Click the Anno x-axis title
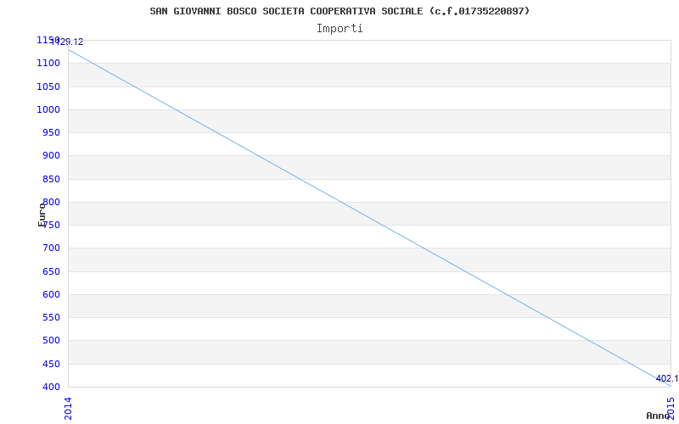679x424 pixels. click(659, 416)
